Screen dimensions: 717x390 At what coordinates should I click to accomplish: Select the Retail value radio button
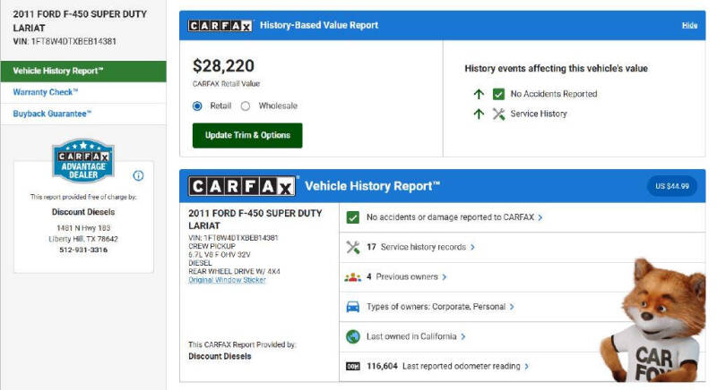(198, 106)
